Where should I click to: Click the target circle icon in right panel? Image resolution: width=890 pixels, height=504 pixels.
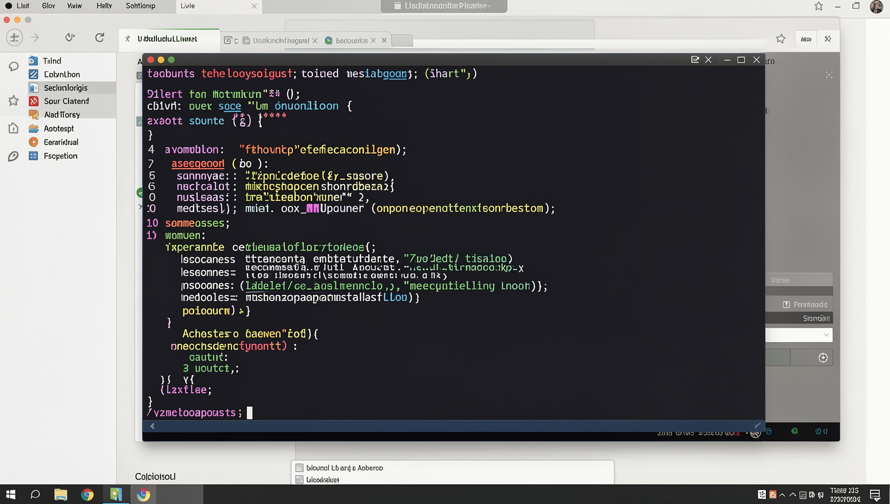(823, 358)
